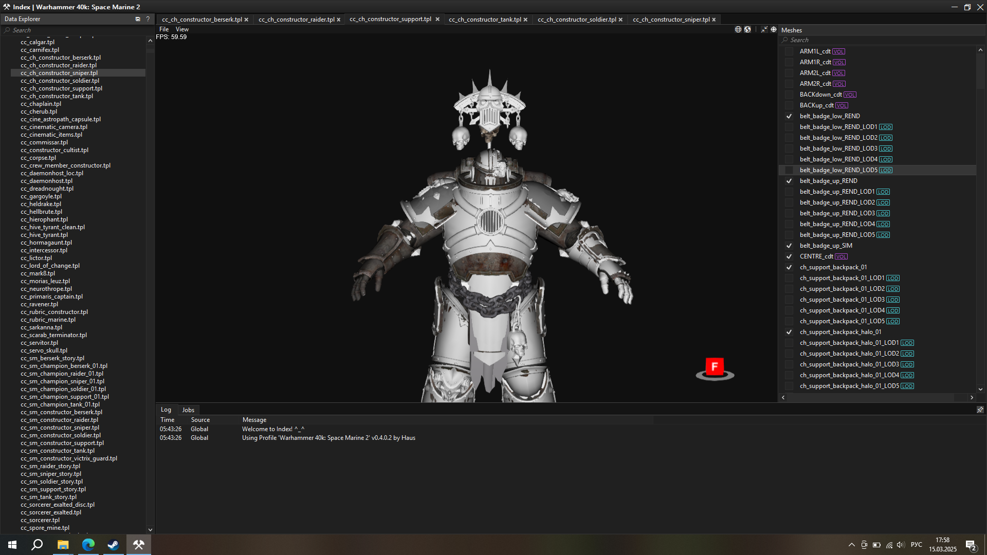Open Microsoft Edge from taskbar
987x555 pixels.
(x=88, y=545)
